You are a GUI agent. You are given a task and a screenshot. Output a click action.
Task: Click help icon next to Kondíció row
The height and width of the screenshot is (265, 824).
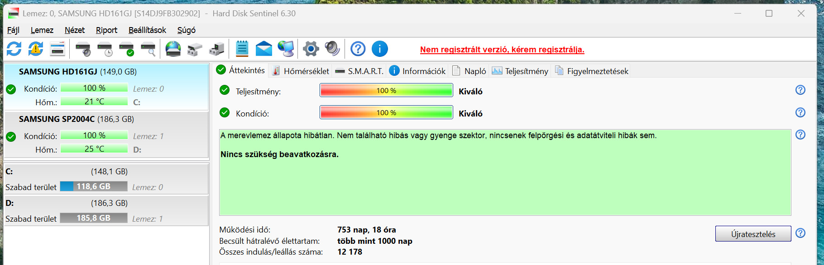click(800, 112)
